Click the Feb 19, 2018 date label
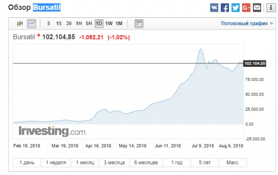This screenshot has width=278, height=175. point(27,146)
